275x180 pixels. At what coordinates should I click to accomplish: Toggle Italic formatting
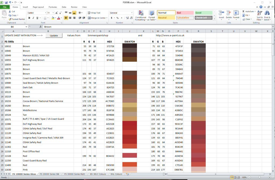(33, 18)
